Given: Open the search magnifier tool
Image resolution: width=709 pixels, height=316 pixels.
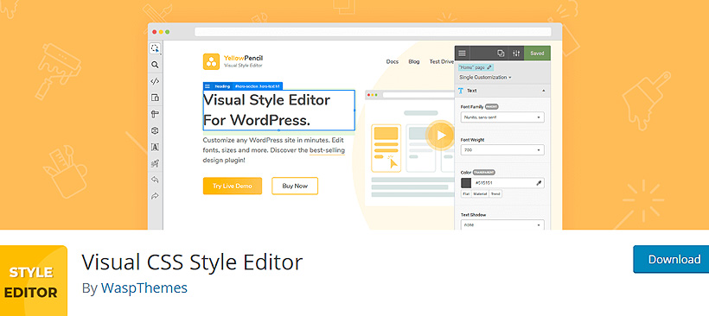Looking at the screenshot, I should (x=155, y=65).
